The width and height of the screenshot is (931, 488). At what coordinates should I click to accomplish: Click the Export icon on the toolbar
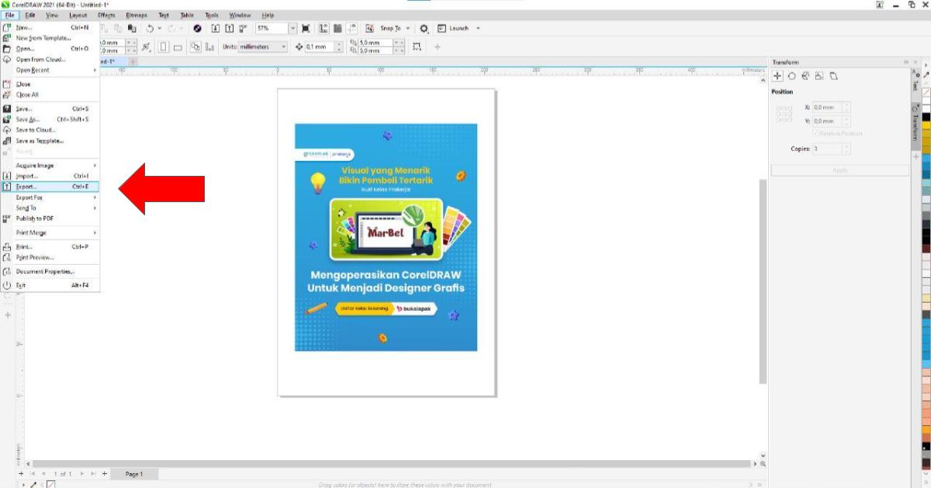tap(228, 28)
